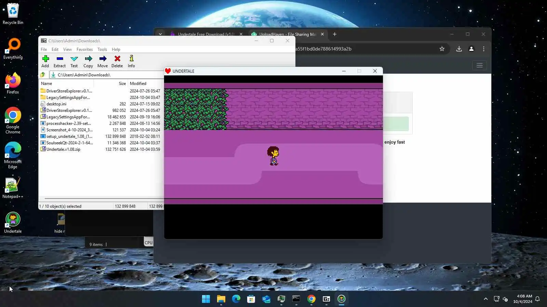Viewport: 547px width, 307px height.
Task: Open the taskbar clock and calendar
Action: [x=523, y=299]
